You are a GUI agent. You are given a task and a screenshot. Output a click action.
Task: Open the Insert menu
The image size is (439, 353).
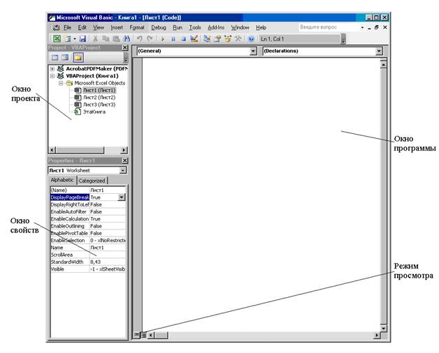coord(117,27)
